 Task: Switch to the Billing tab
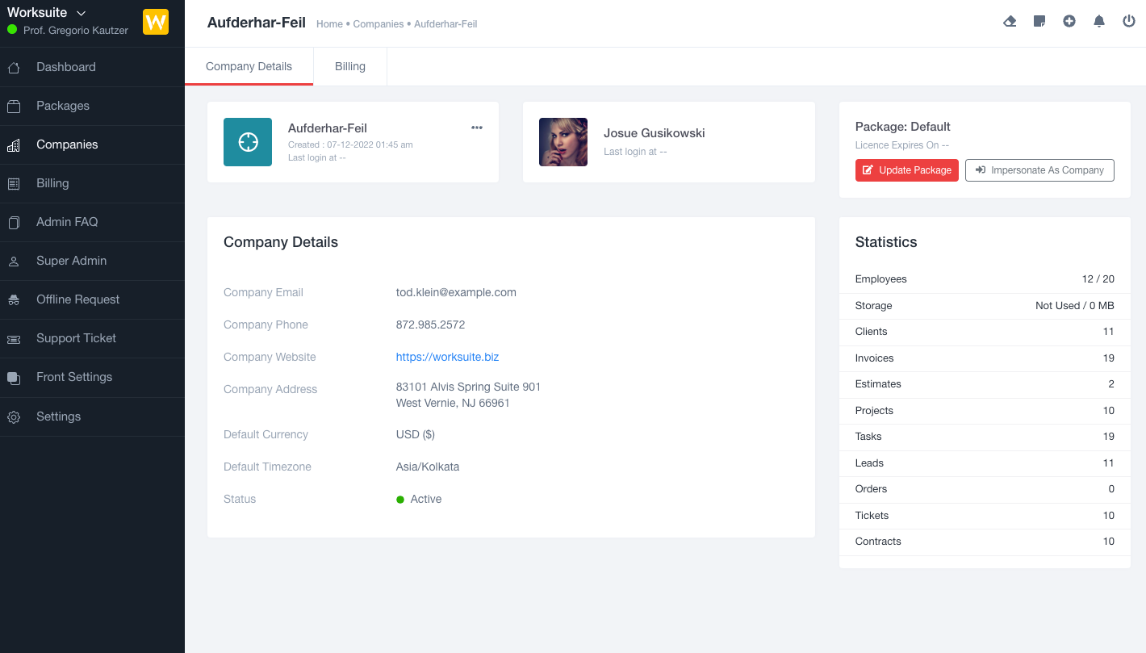pyautogui.click(x=350, y=66)
